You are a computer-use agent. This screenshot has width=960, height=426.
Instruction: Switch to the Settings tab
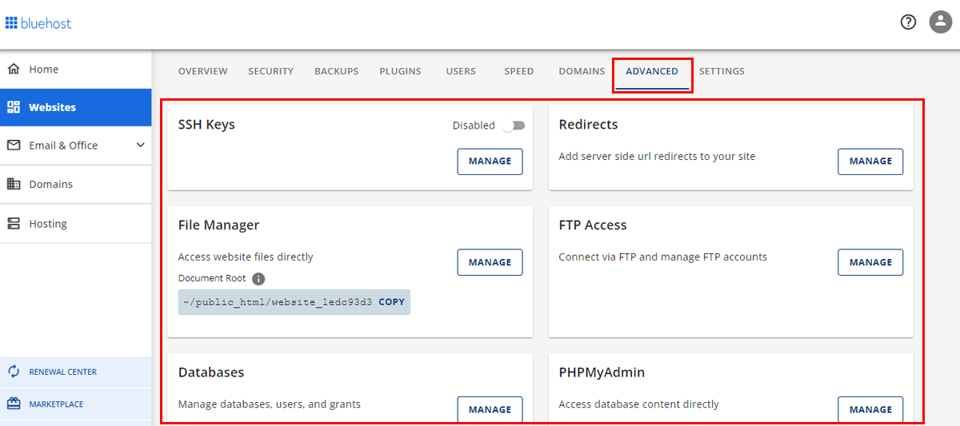tap(722, 71)
